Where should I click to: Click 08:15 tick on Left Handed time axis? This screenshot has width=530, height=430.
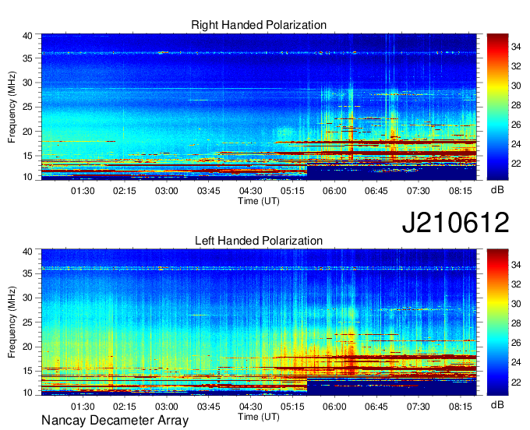(461, 407)
